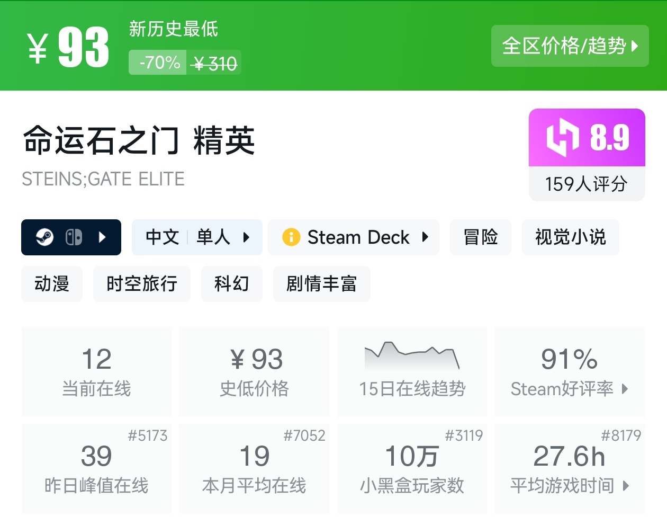Expand the platform selector arrow
This screenshot has width=667, height=525.
pos(103,237)
